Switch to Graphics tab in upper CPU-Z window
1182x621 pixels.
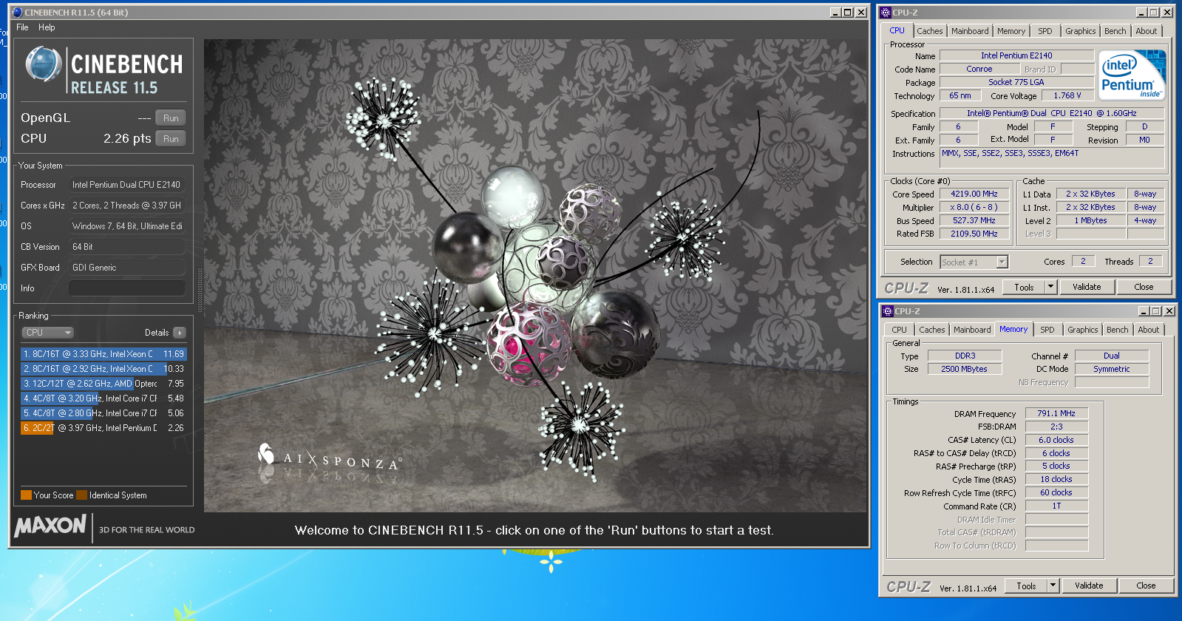point(1080,31)
